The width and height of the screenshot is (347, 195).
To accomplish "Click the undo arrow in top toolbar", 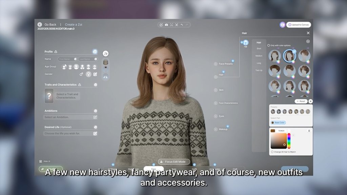I will click(182, 25).
